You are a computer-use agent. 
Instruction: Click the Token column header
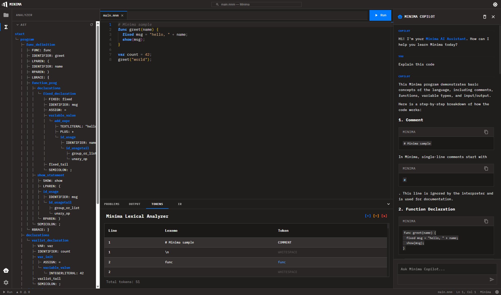(283, 230)
